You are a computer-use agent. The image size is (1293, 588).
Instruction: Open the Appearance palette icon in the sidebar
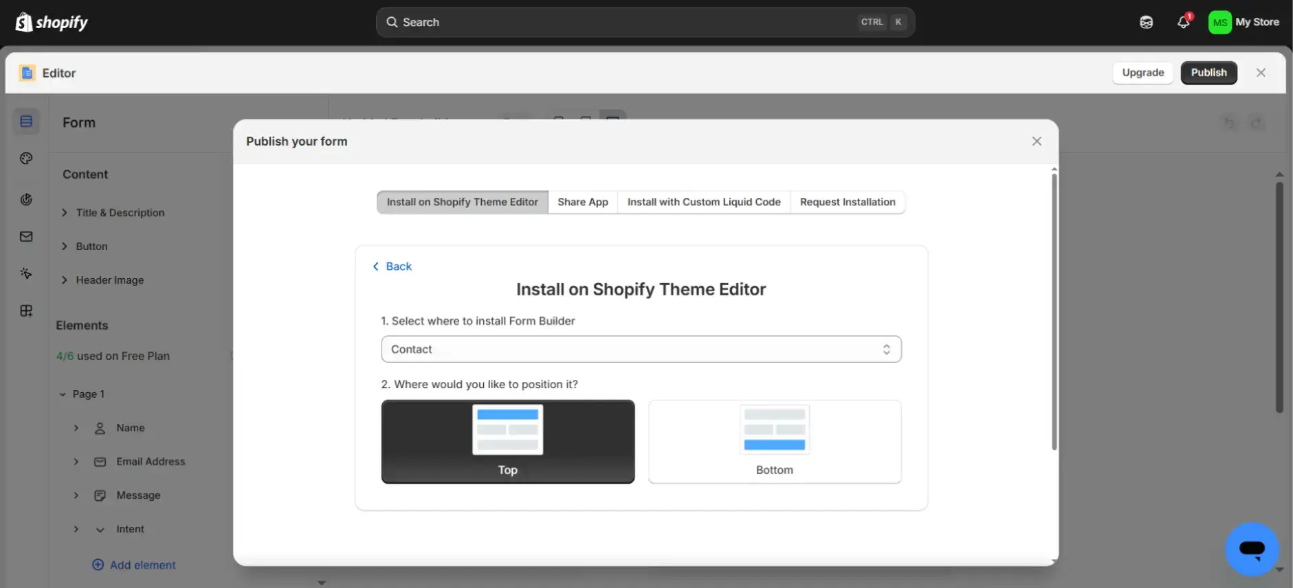26,159
